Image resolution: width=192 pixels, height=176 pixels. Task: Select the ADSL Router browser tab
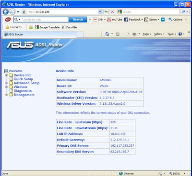coord(40,34)
